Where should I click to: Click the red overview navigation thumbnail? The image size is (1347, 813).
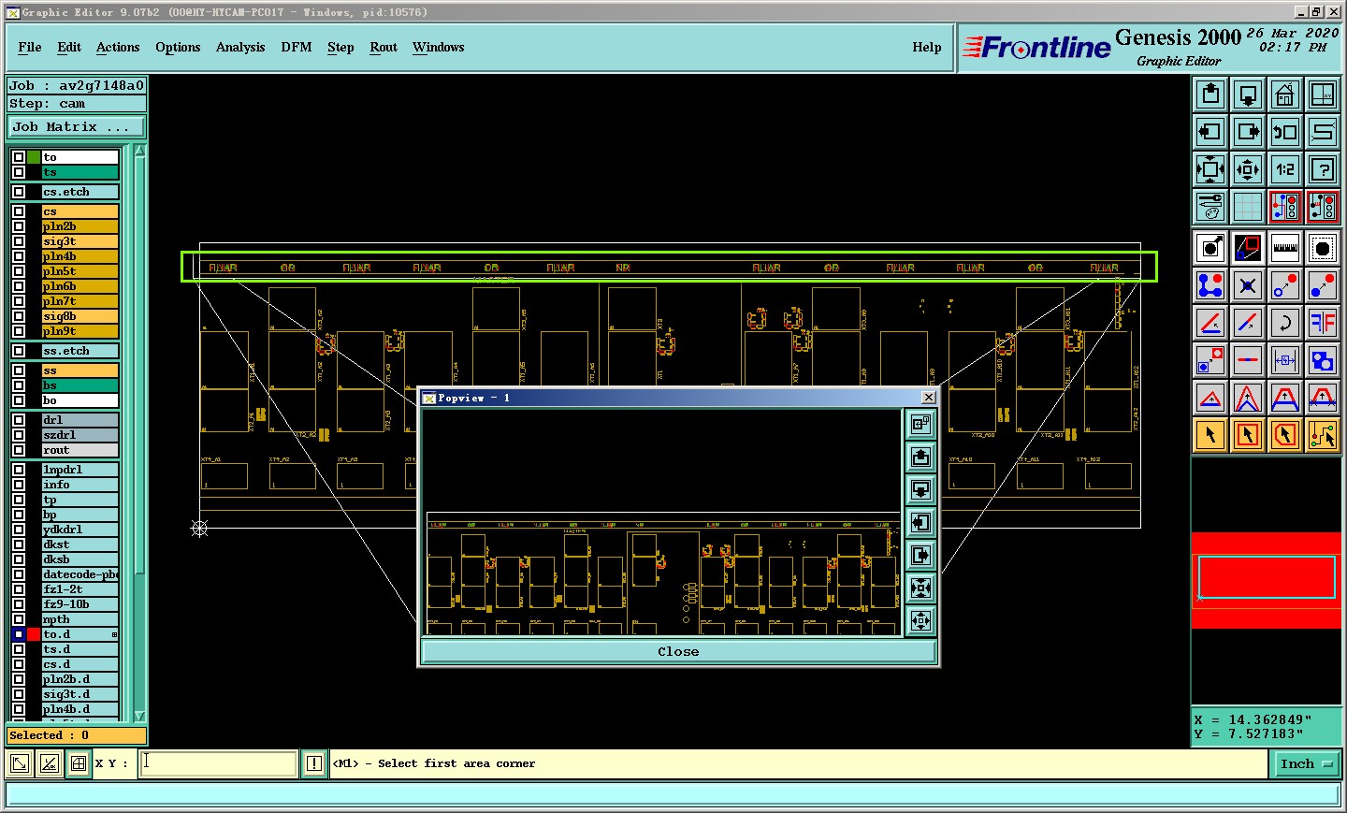(x=1267, y=580)
